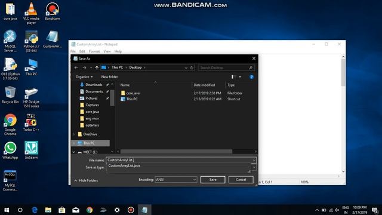Image resolution: width=382 pixels, height=215 pixels.
Task: Select Downloads in the navigation pane
Action: (x=94, y=85)
